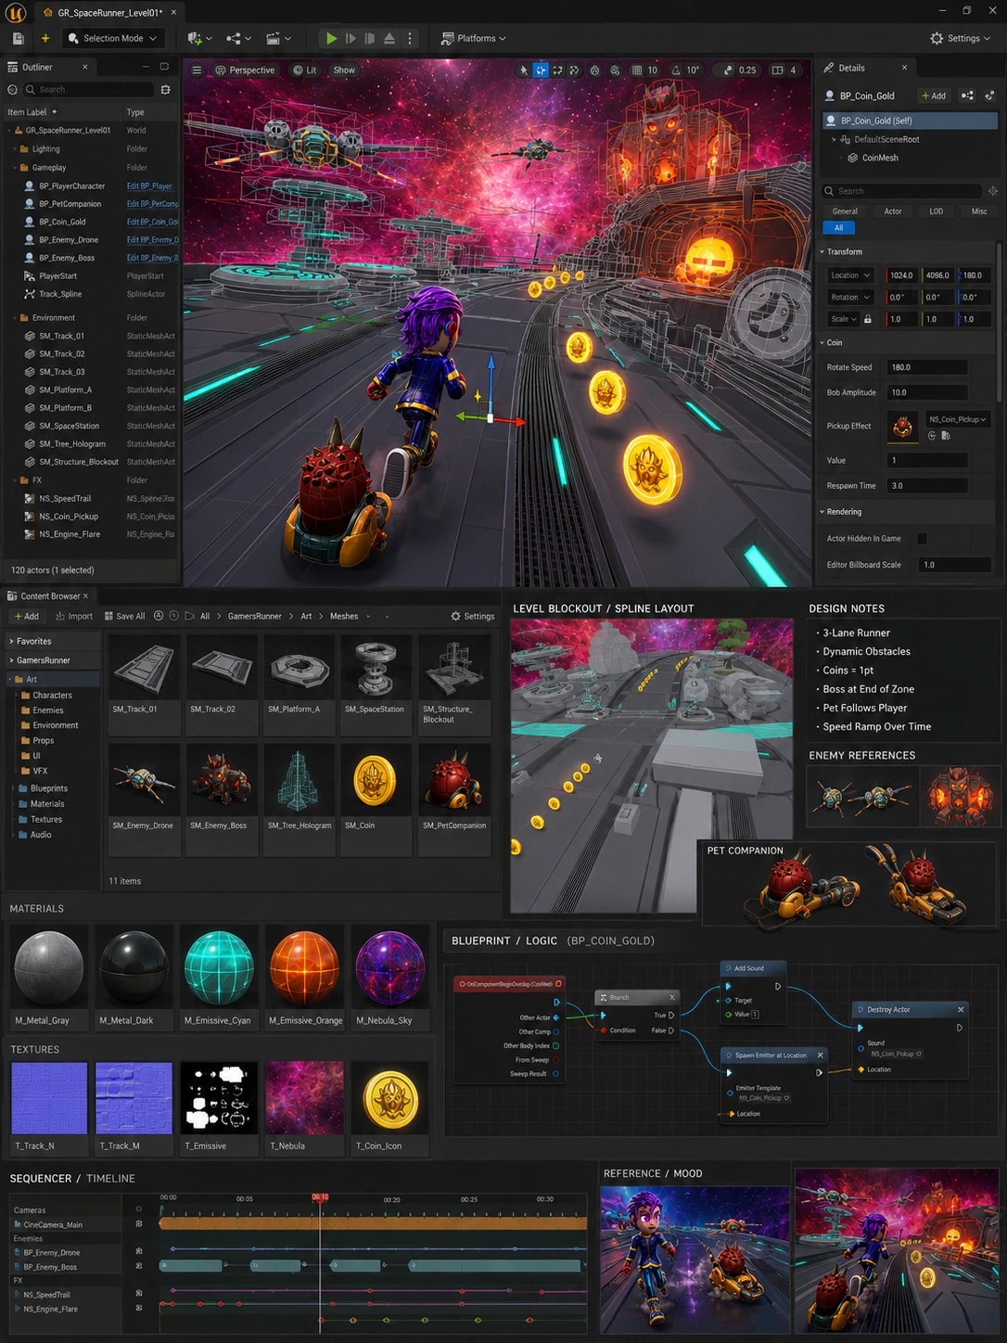Switch to the Actor filter tab in Details
This screenshot has width=1007, height=1343.
point(893,211)
